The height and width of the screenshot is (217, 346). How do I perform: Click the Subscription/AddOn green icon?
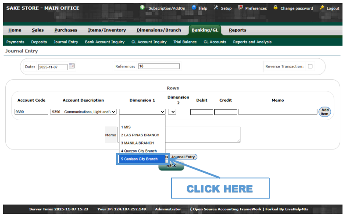tap(143, 8)
